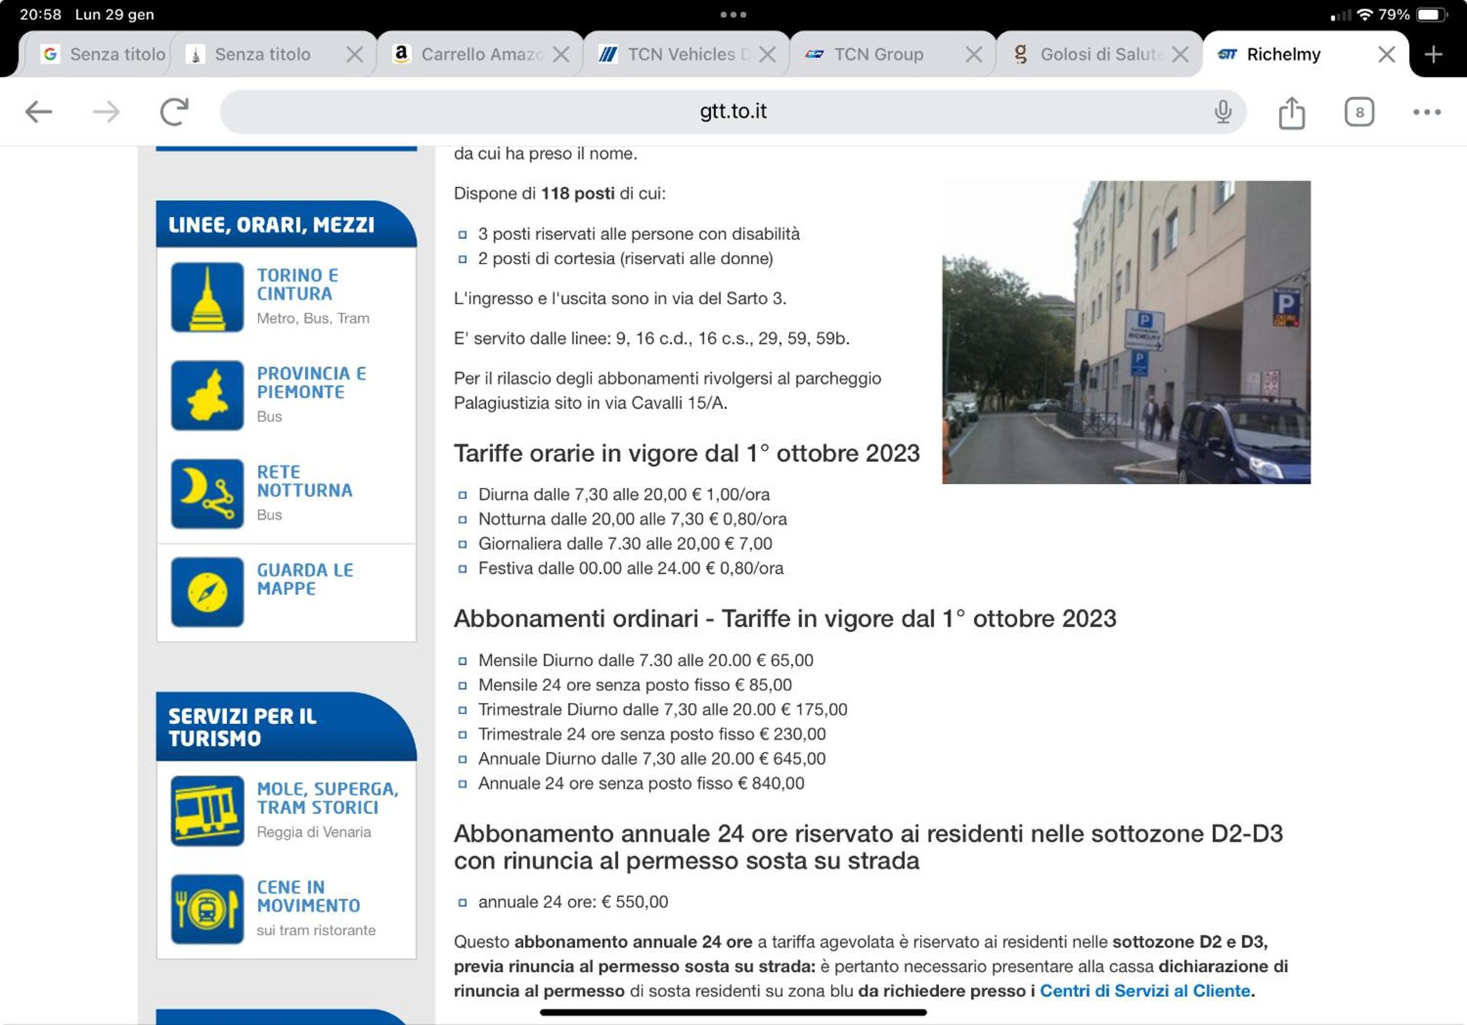Open the Provincia e Piemonte map icon
The width and height of the screenshot is (1467, 1025).
[207, 396]
